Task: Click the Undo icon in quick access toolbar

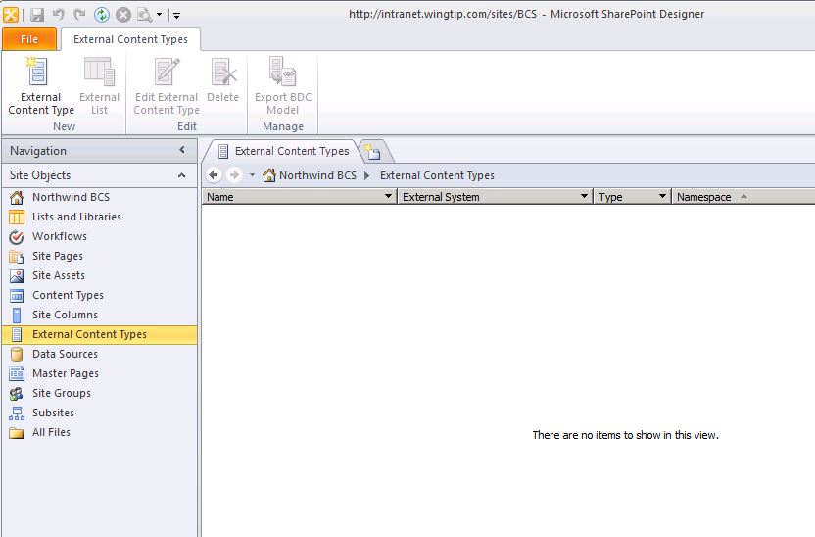Action: [58, 15]
